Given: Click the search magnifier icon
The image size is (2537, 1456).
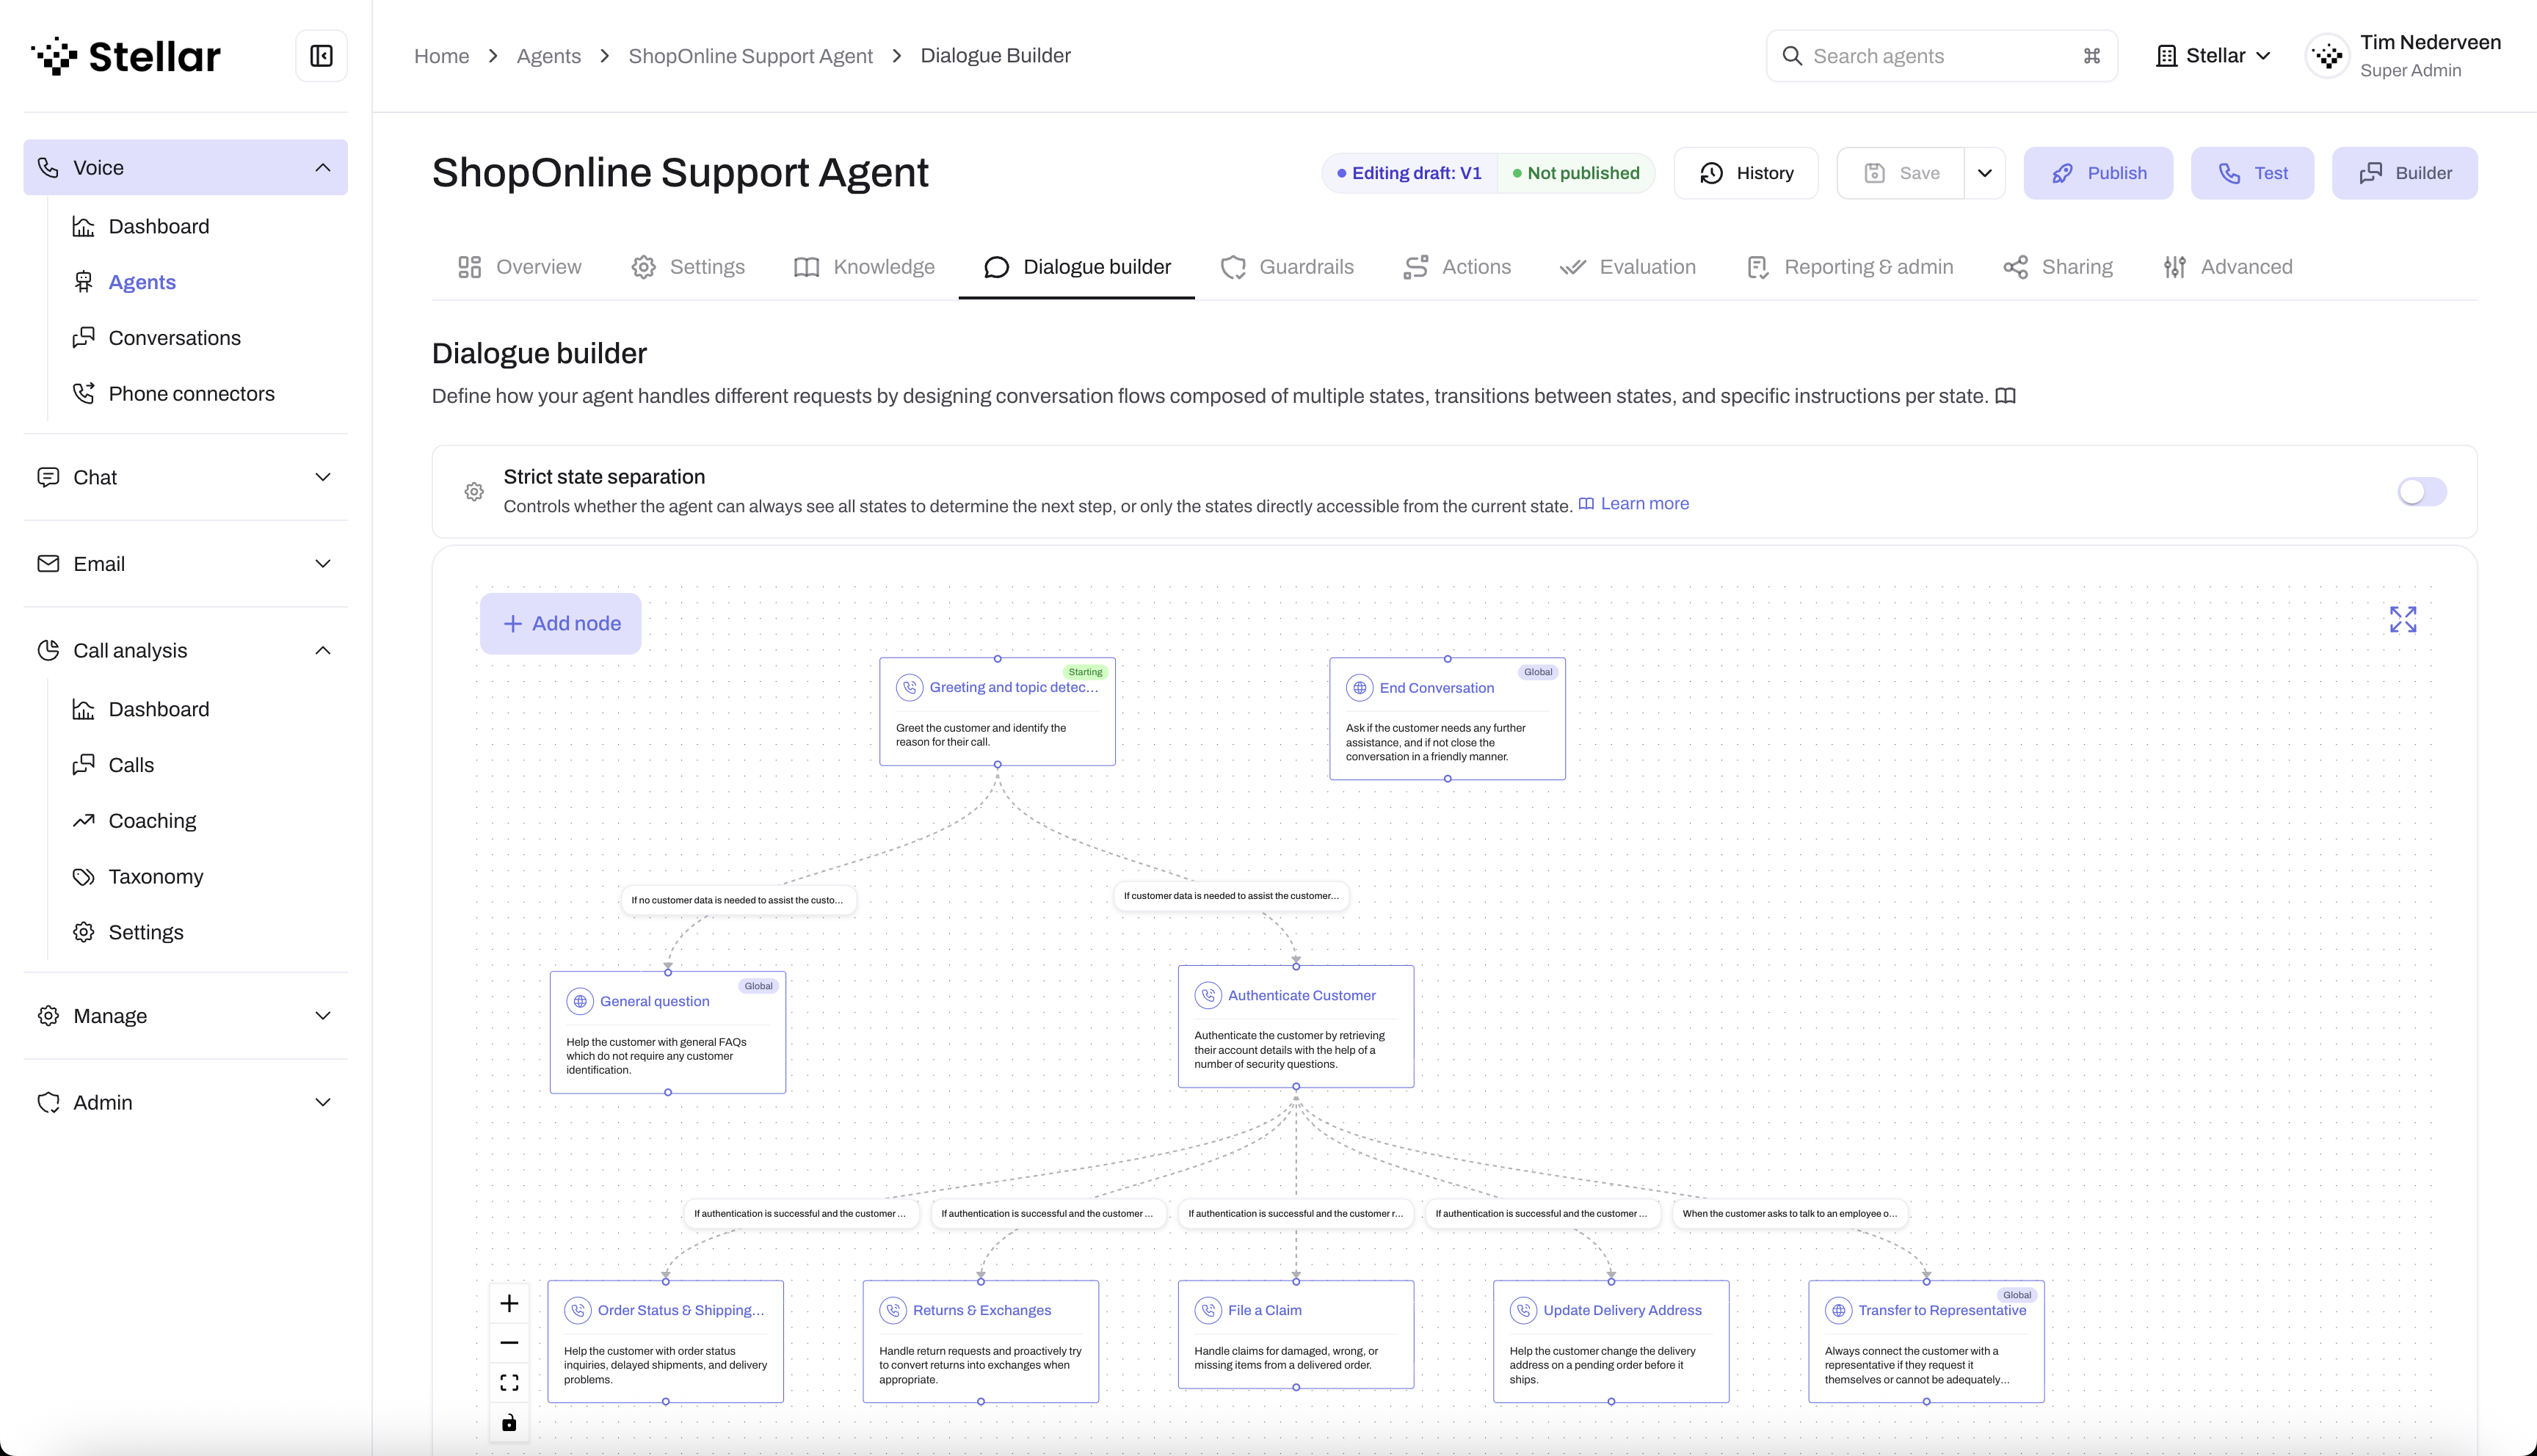Looking at the screenshot, I should [1793, 56].
